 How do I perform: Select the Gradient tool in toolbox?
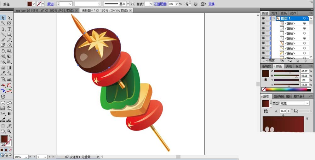point(9,68)
